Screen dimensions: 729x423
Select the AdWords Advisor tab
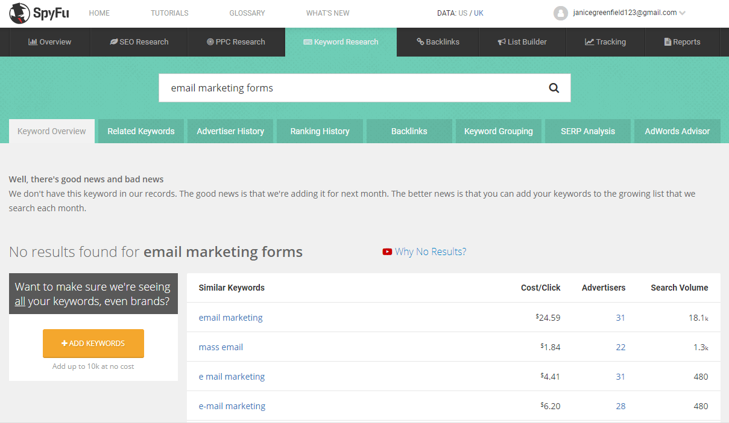(x=677, y=131)
